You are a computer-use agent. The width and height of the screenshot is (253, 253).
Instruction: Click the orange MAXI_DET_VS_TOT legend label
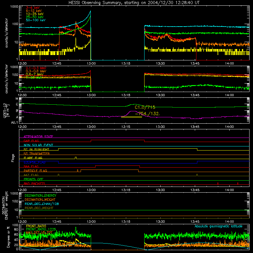[x=39, y=232]
